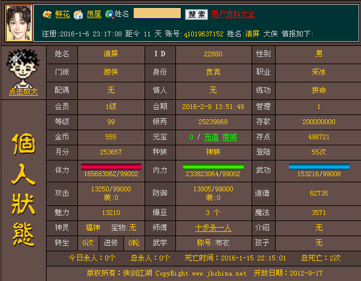Focus the 姓名 search input field
The width and height of the screenshot is (361, 281).
coord(157,13)
